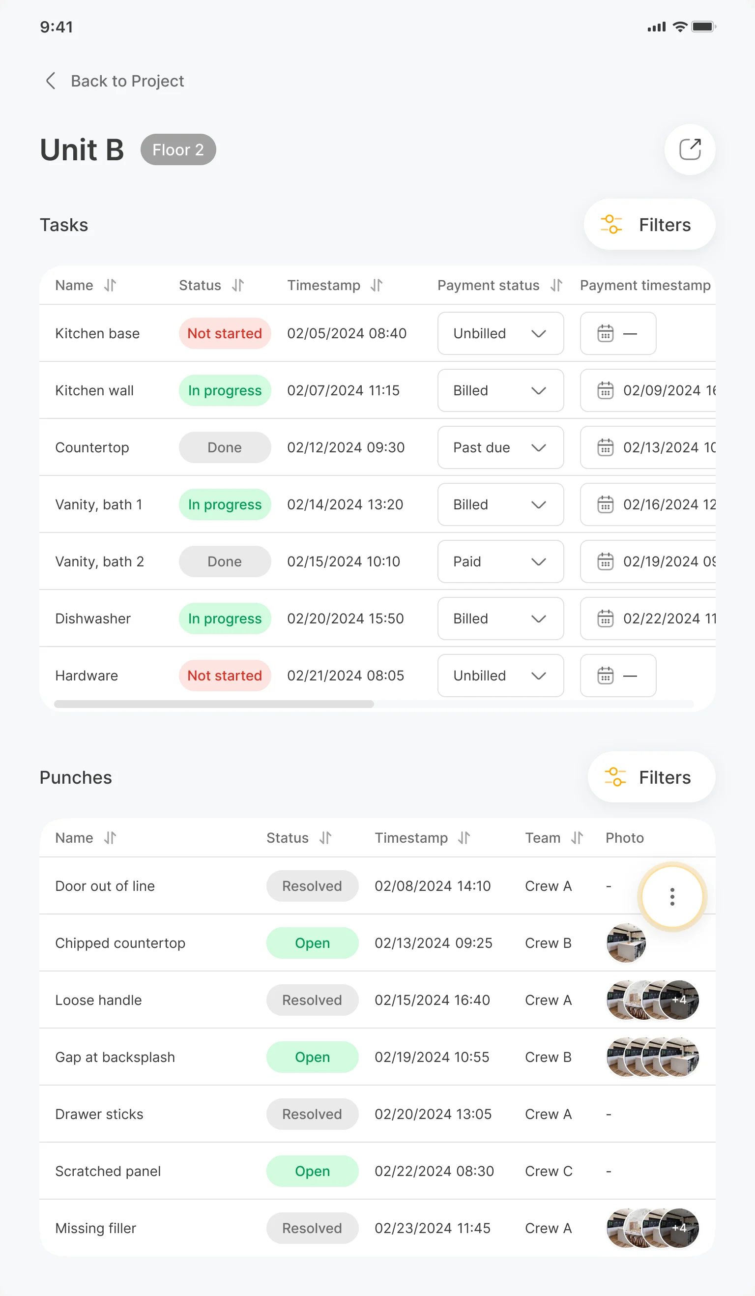Click the Back to Project link
Image resolution: width=755 pixels, height=1296 pixels.
tap(127, 81)
